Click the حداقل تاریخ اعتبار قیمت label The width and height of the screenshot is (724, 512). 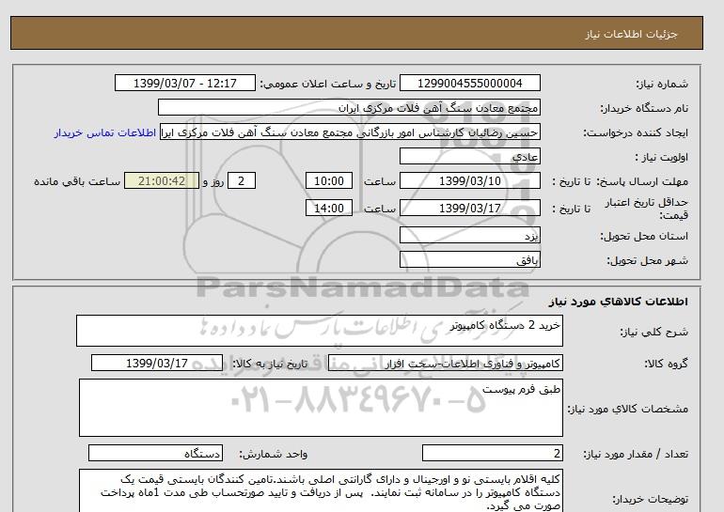[647, 209]
